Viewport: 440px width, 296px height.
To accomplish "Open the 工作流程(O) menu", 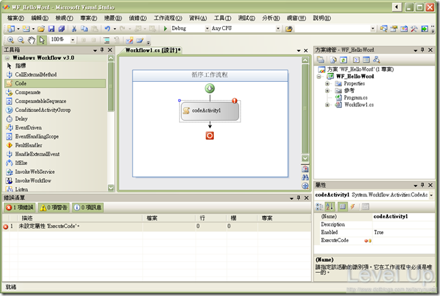I will click(168, 18).
